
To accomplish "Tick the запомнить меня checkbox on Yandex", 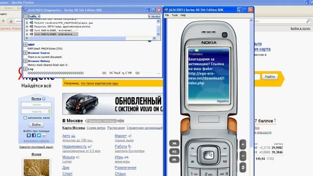I will (25, 118).
